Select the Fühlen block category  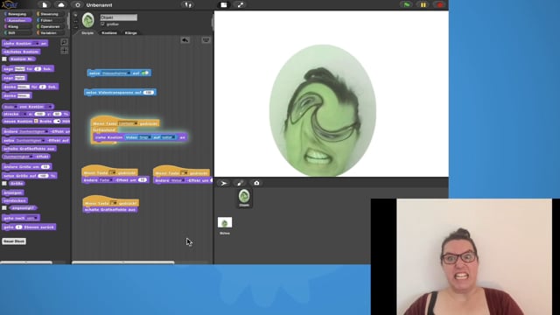(51, 20)
